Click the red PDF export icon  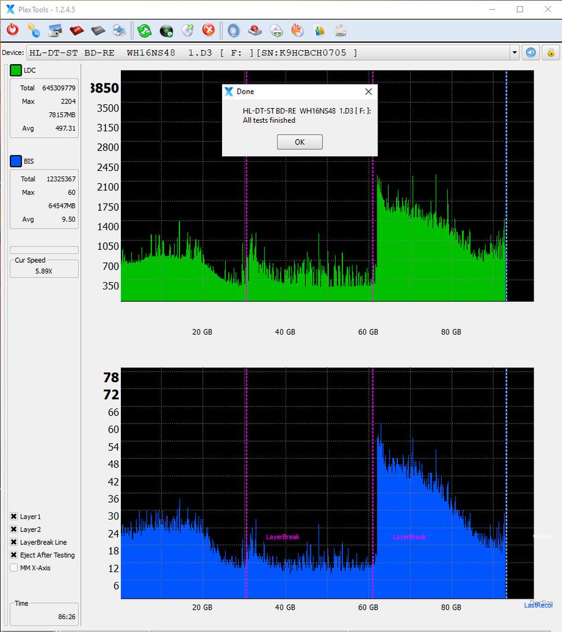click(76, 30)
